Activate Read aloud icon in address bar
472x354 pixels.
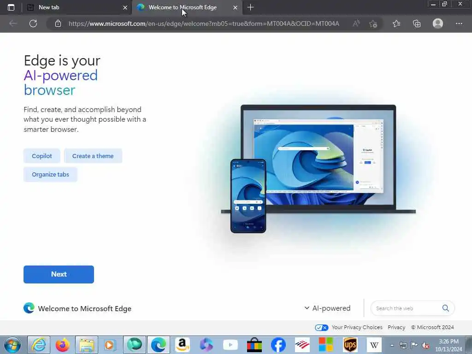point(356,24)
